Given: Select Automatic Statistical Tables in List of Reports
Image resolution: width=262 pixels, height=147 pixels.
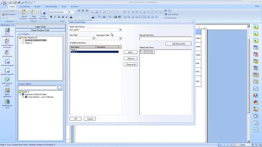Looking at the screenshot, I should click(36, 40).
